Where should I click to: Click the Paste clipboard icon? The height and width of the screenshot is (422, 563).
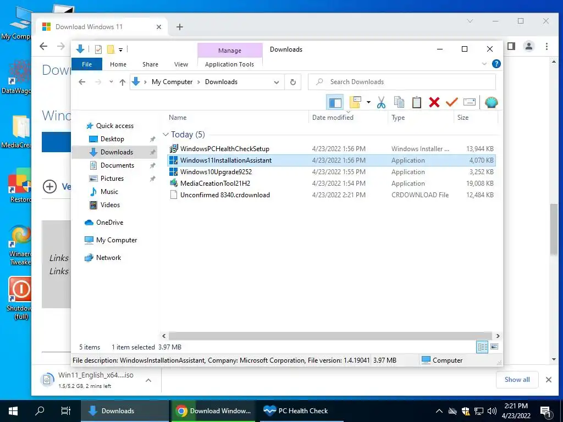417,103
